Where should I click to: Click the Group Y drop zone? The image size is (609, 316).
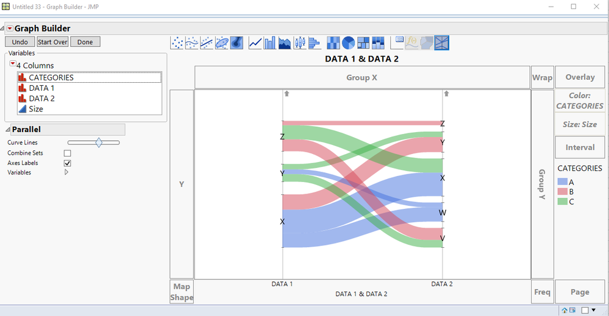(x=542, y=184)
